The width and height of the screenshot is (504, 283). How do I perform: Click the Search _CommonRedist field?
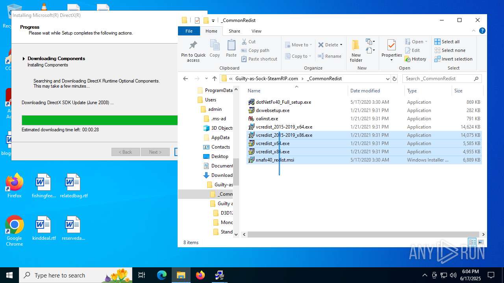441,79
